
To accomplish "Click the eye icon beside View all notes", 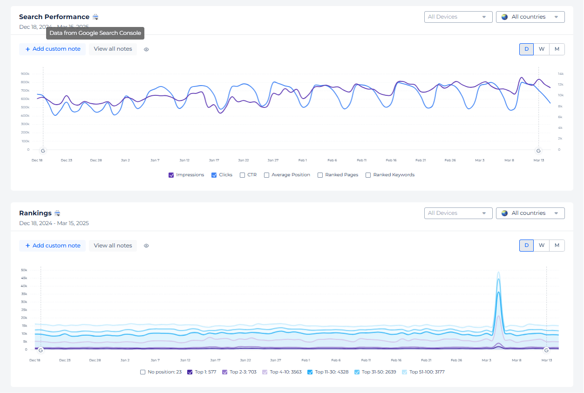I will coord(146,49).
